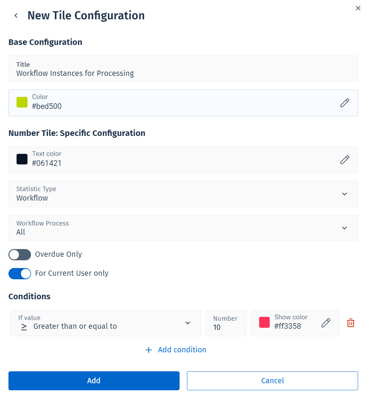This screenshot has height=398, width=369.
Task: Click the greater-than-or-equal symbol icon
Action: coord(24,326)
